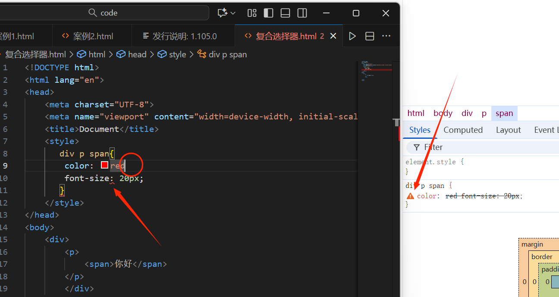Select the body node in DevTools breadcrumb
The height and width of the screenshot is (297, 559).
point(443,113)
